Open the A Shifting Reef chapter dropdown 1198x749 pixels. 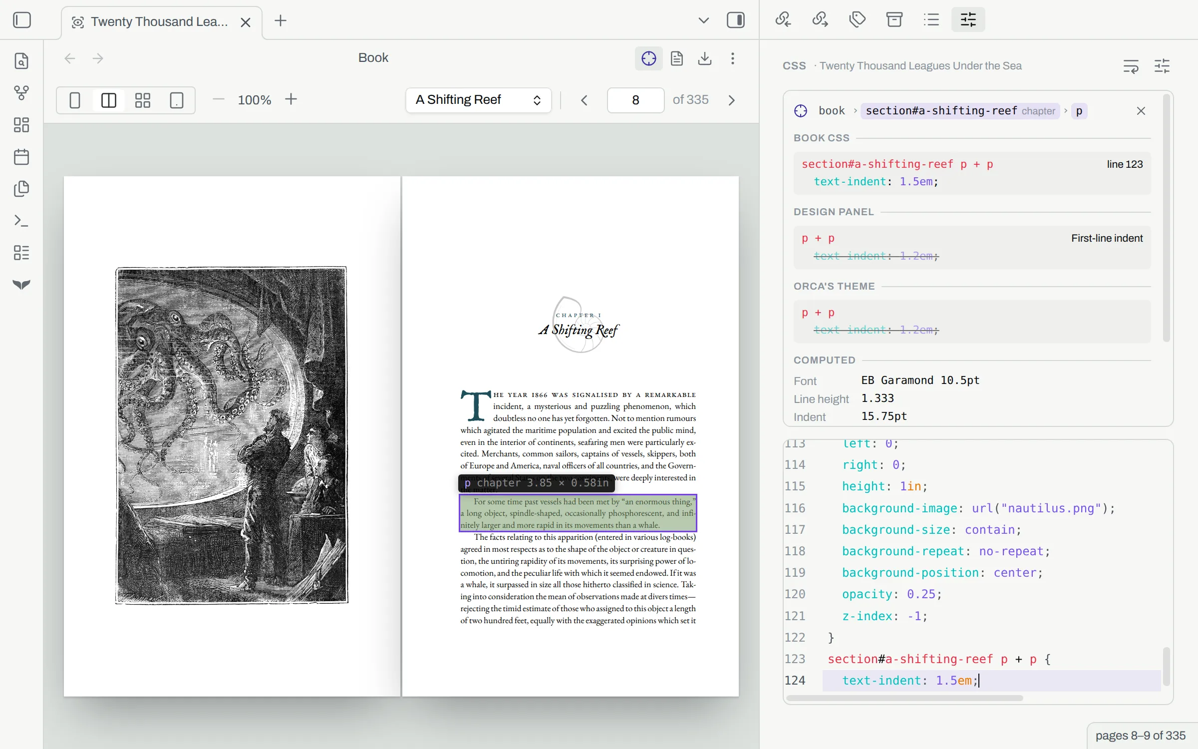[x=478, y=100]
